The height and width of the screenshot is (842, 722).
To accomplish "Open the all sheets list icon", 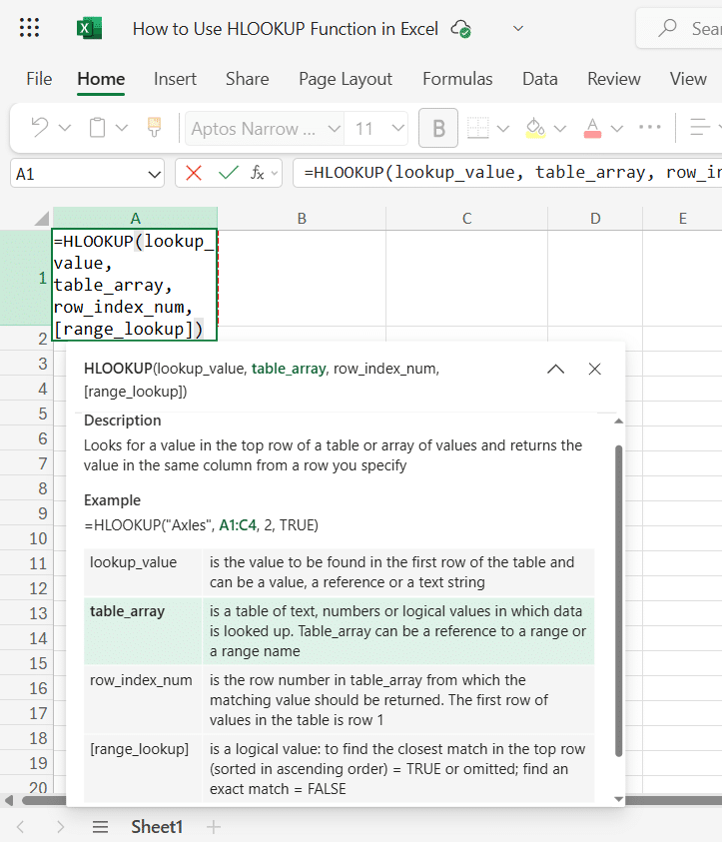I will point(100,827).
